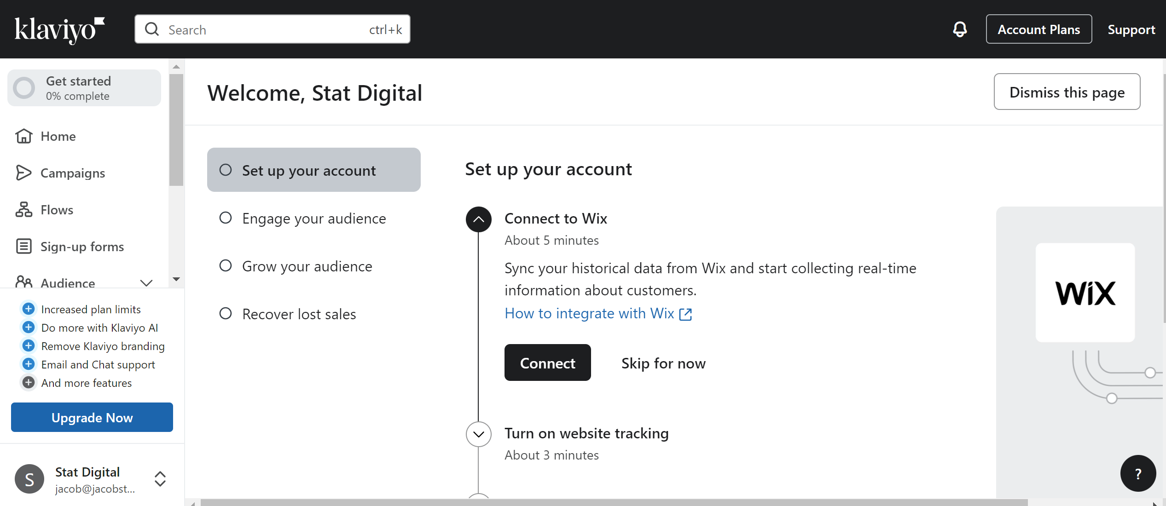
Task: Click And more features text
Action: tap(87, 383)
